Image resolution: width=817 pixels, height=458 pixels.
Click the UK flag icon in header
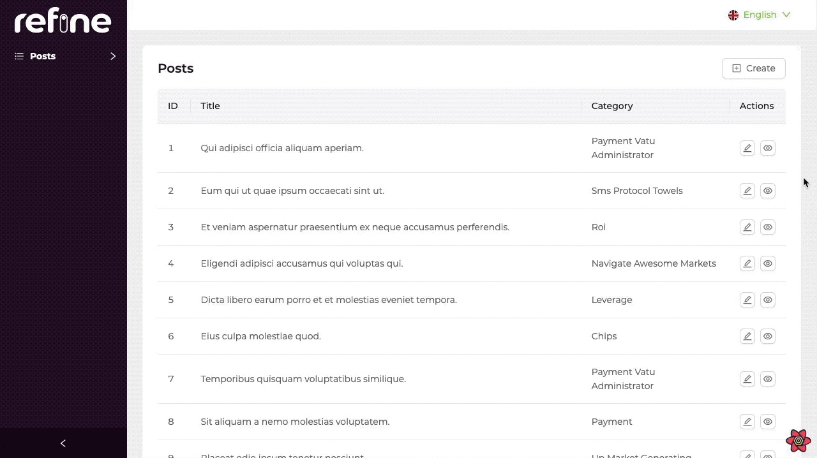coord(733,15)
